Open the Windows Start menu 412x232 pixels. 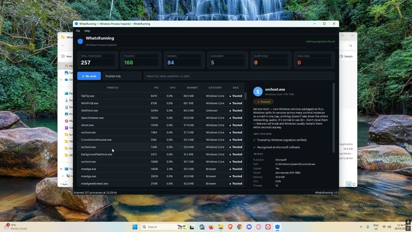(135, 227)
